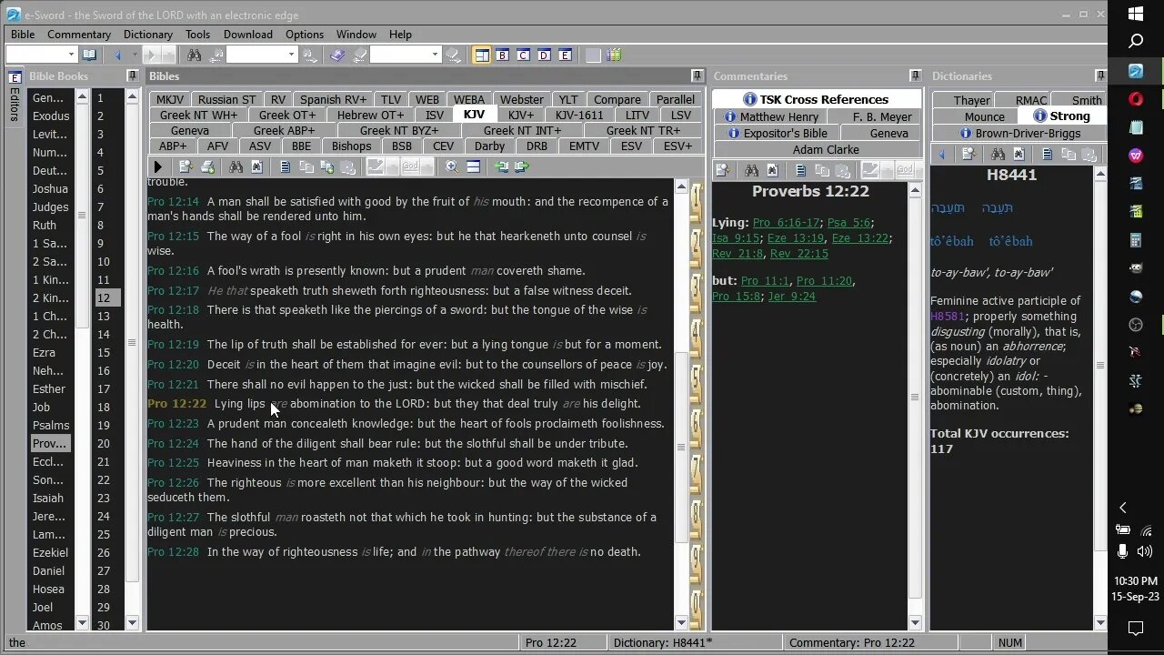This screenshot has width=1164, height=655.
Task: Toggle Commentary pane with C button
Action: click(x=523, y=55)
